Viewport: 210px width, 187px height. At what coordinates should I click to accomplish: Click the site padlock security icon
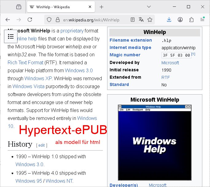click(x=57, y=20)
